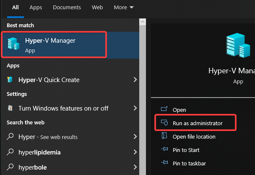Click the Pin to Start pin icon

point(164,149)
